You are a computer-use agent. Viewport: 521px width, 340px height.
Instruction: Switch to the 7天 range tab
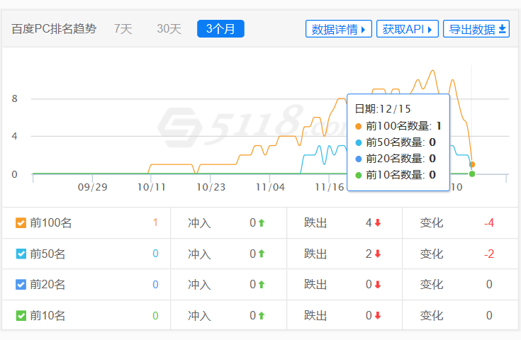(123, 29)
